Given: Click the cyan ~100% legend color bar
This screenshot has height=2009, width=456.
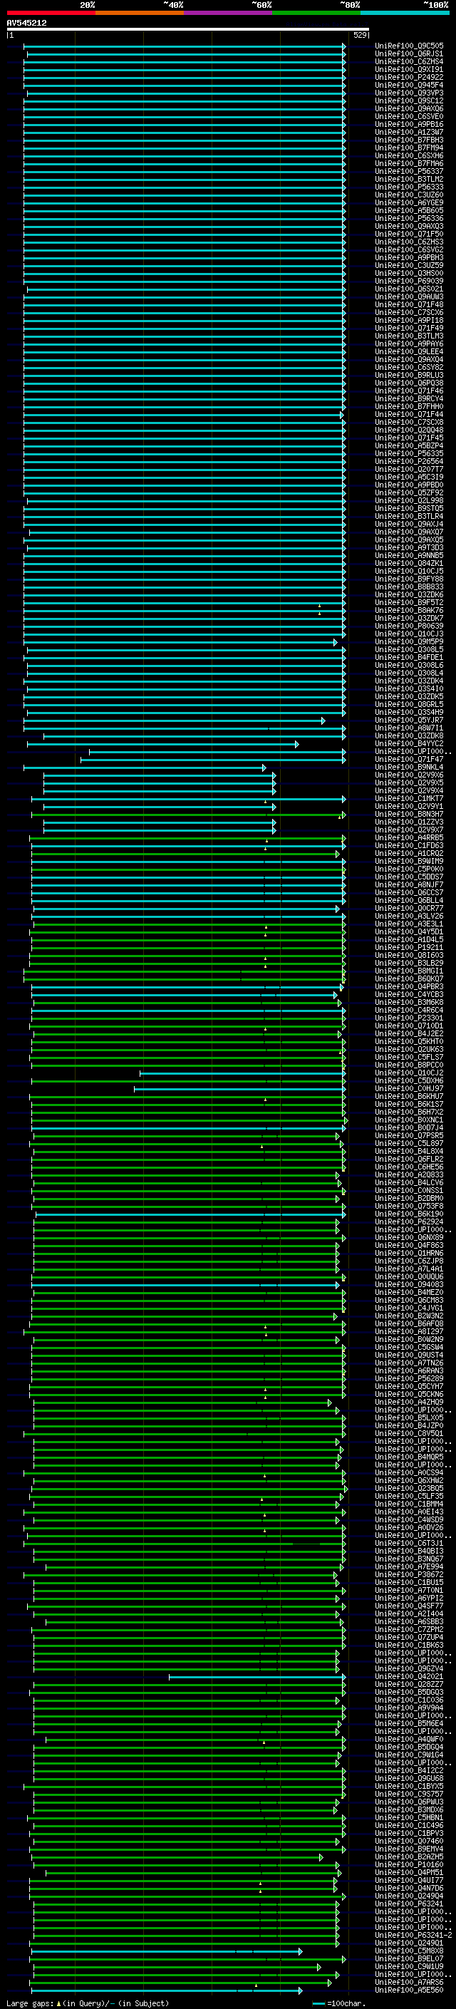Looking at the screenshot, I should pos(405,14).
